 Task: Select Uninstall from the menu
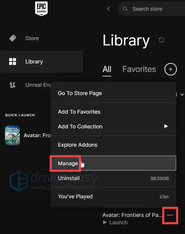[x=113, y=178]
